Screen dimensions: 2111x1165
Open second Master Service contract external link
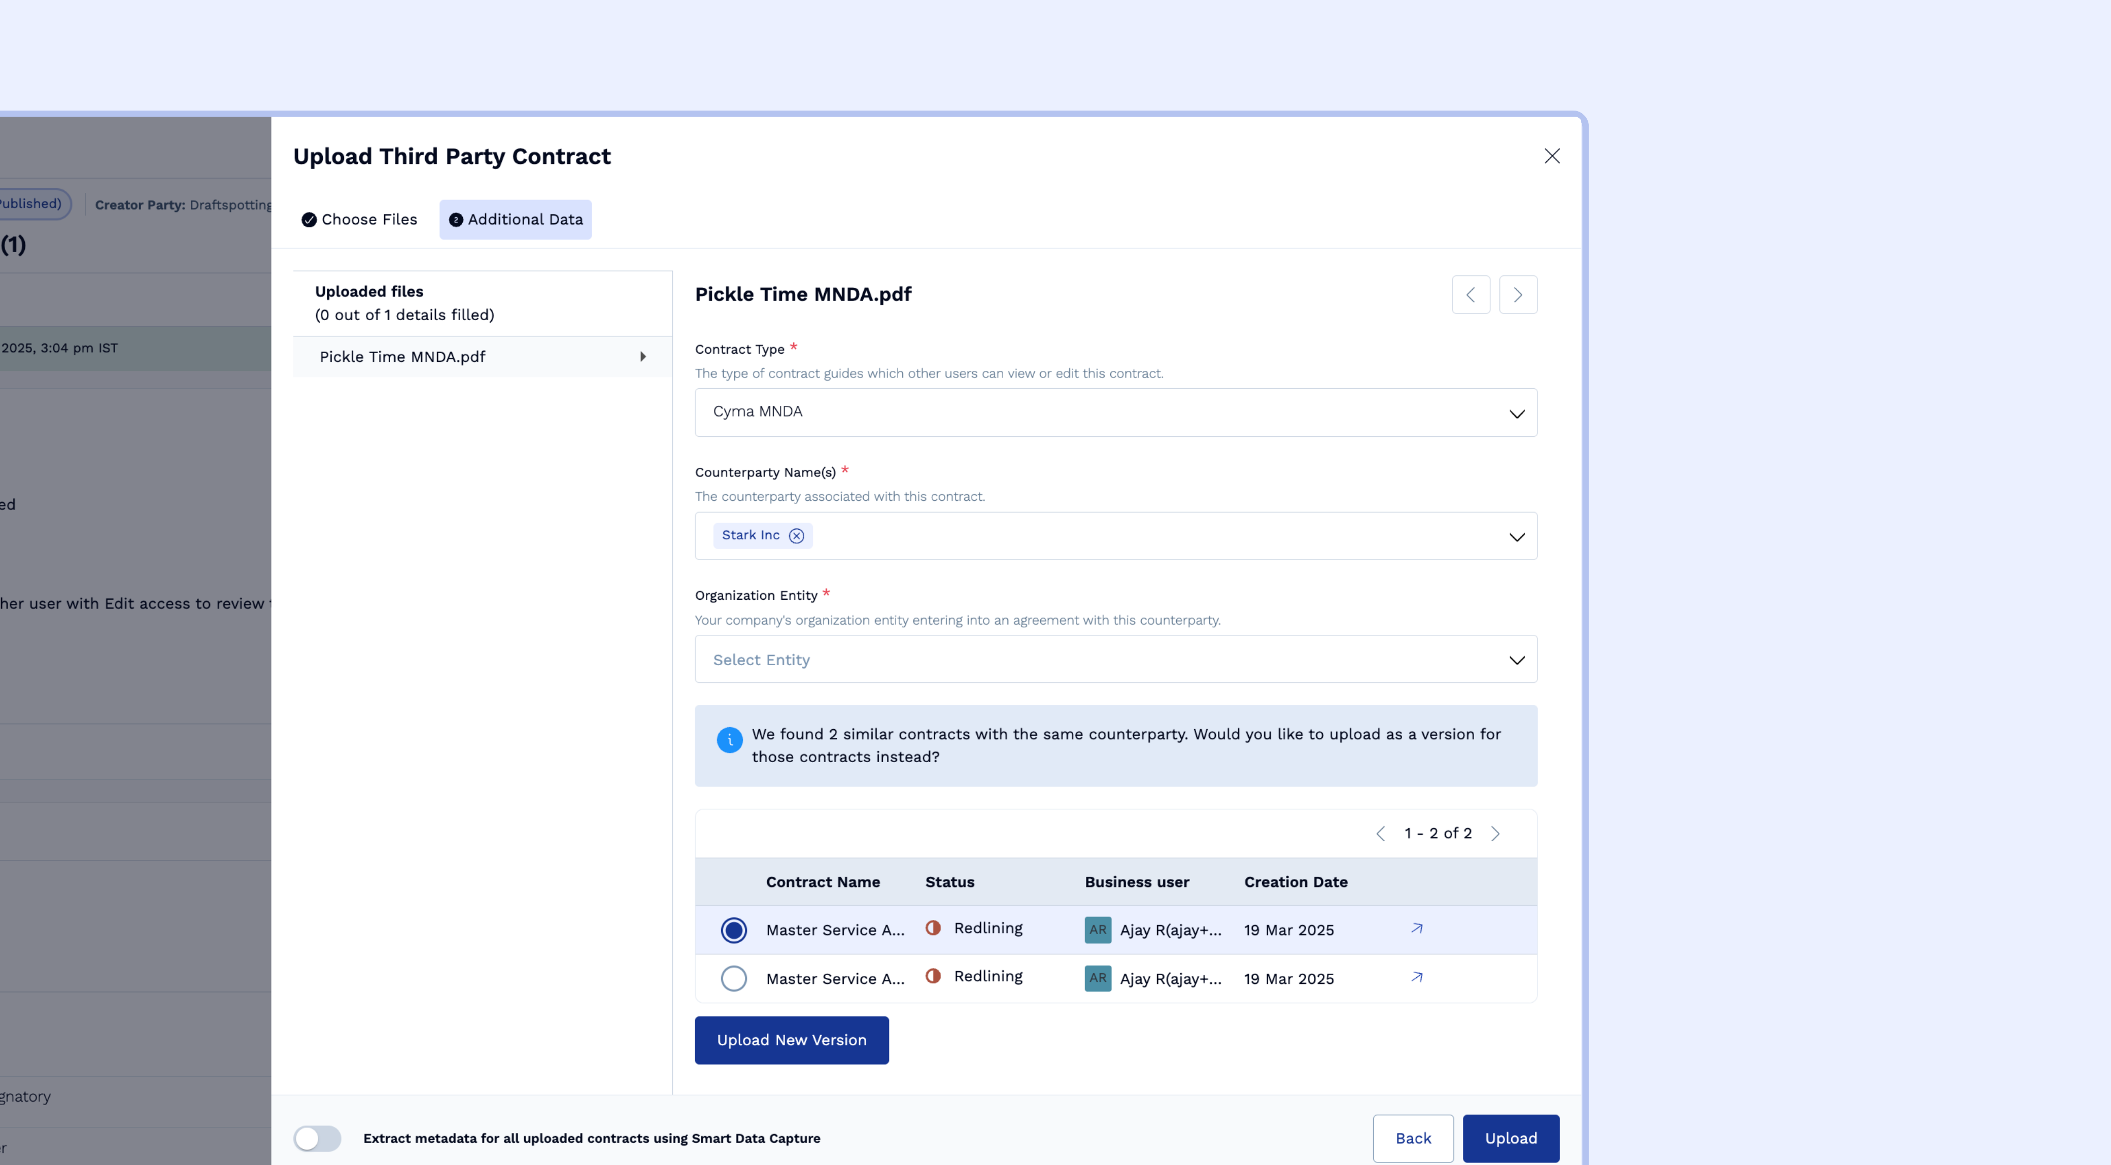coord(1416,977)
